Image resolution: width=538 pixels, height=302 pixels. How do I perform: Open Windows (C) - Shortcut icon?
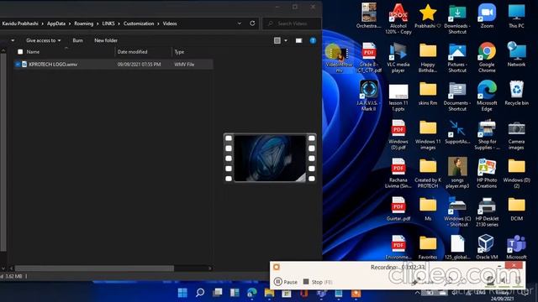coord(457,211)
